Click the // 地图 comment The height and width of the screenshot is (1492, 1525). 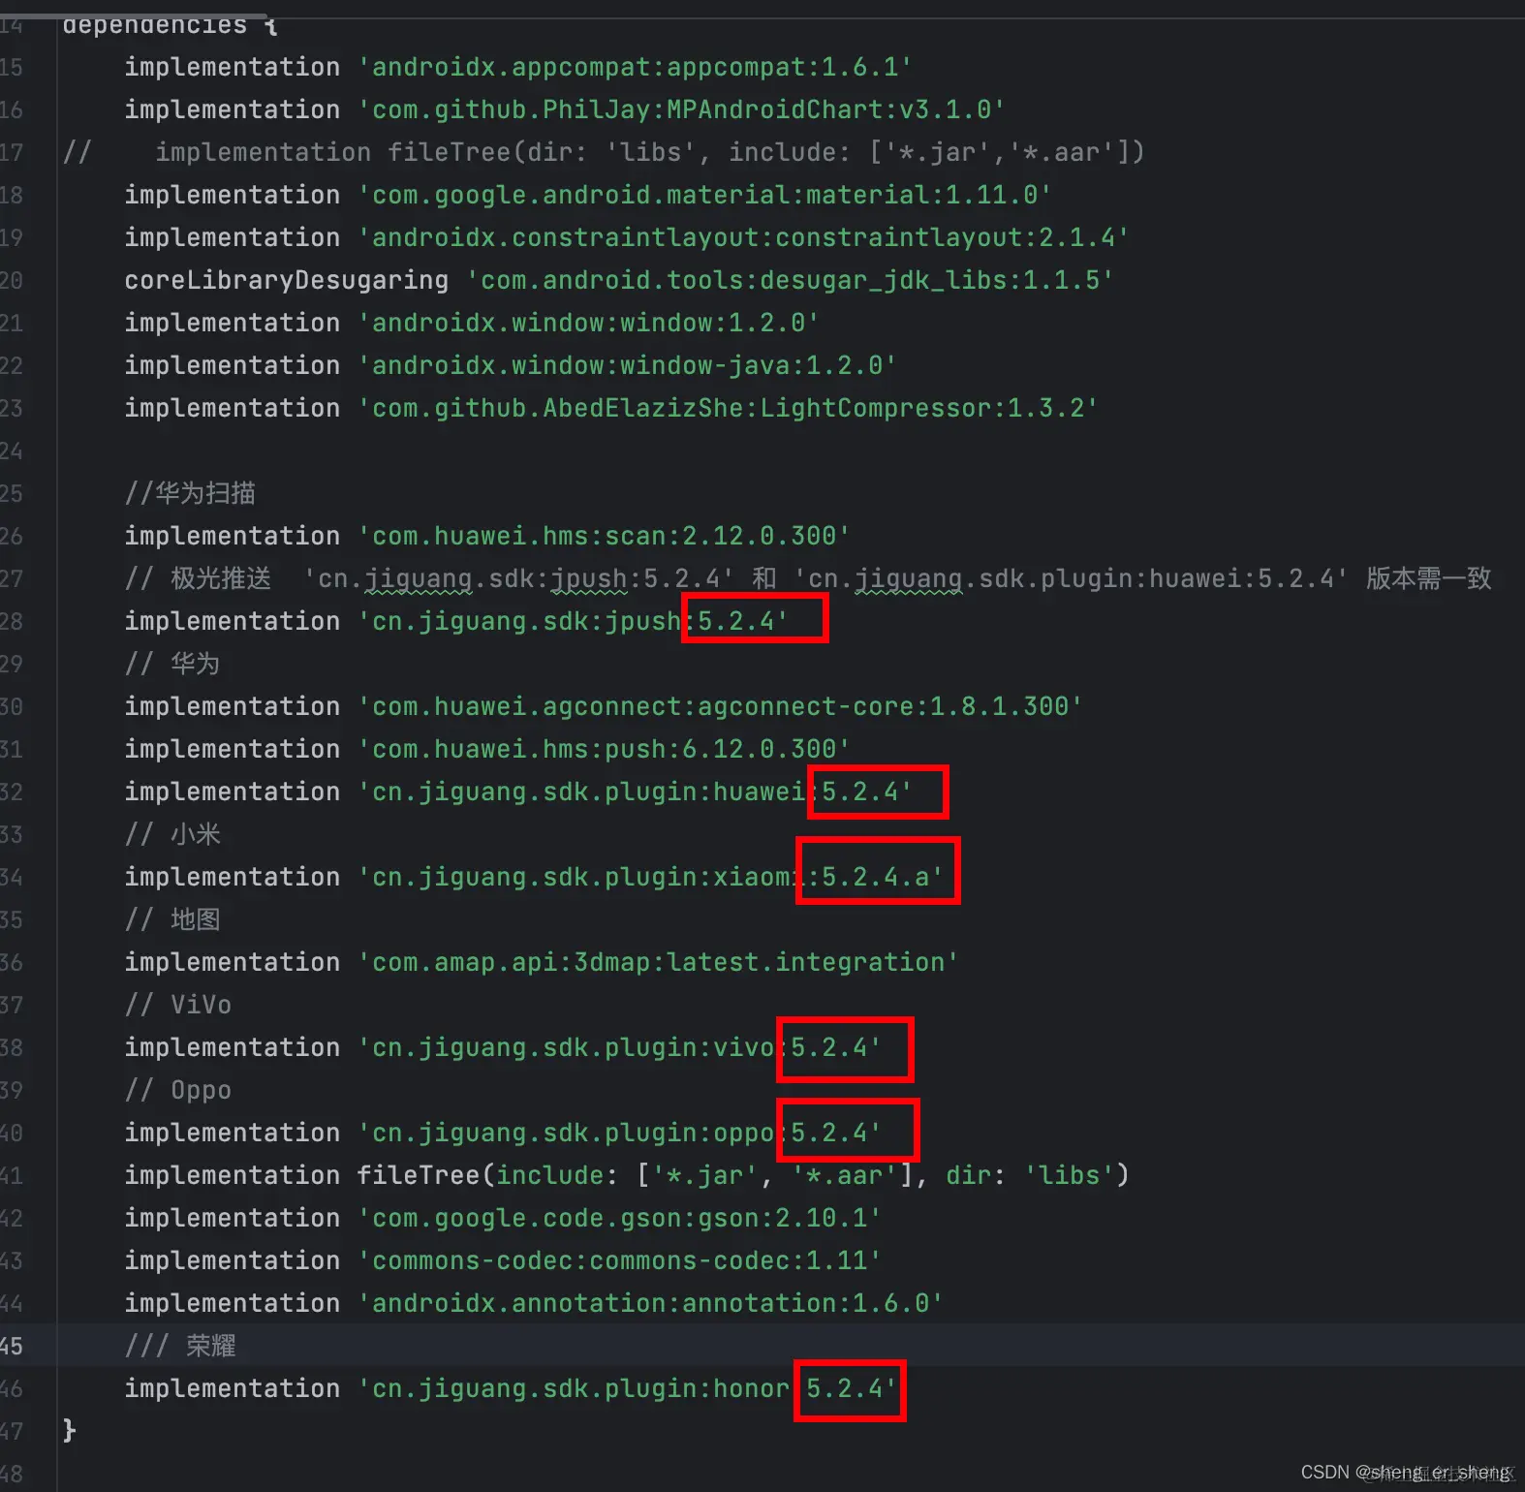tap(172, 919)
